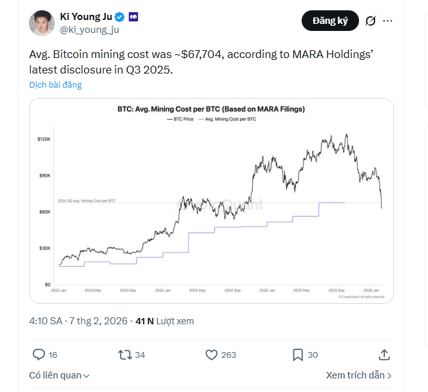Click the BTC Price legend label in chart
The width and height of the screenshot is (428, 392).
click(x=181, y=119)
